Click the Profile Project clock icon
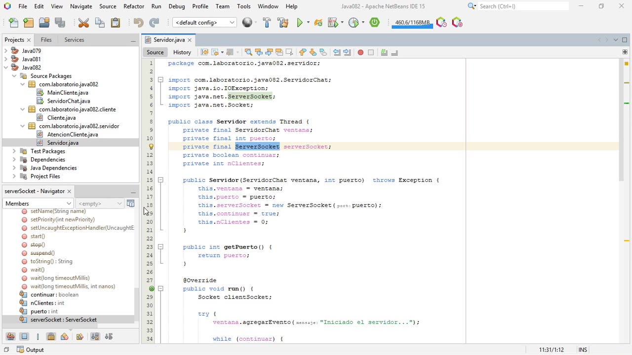This screenshot has height=355, width=632. [354, 23]
